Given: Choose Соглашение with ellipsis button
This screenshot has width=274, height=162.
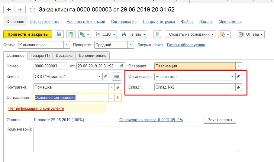Looking at the screenshot, I should coord(111,98).
